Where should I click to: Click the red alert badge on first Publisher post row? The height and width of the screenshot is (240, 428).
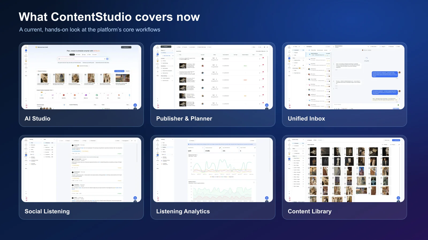coord(263,58)
